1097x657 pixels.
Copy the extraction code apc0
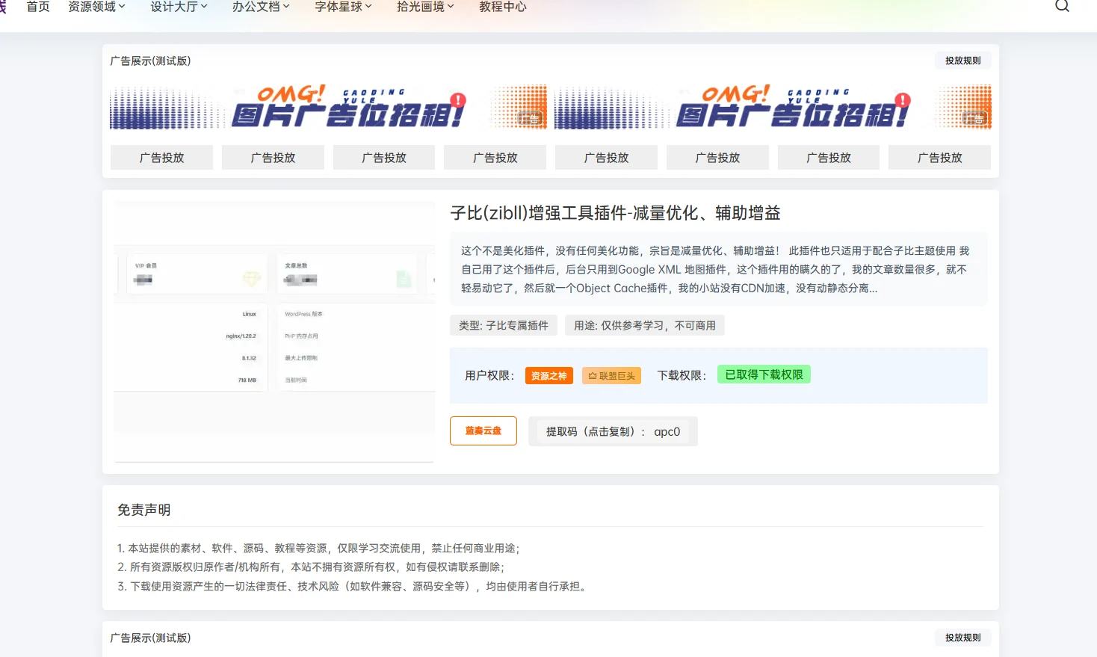coord(613,431)
